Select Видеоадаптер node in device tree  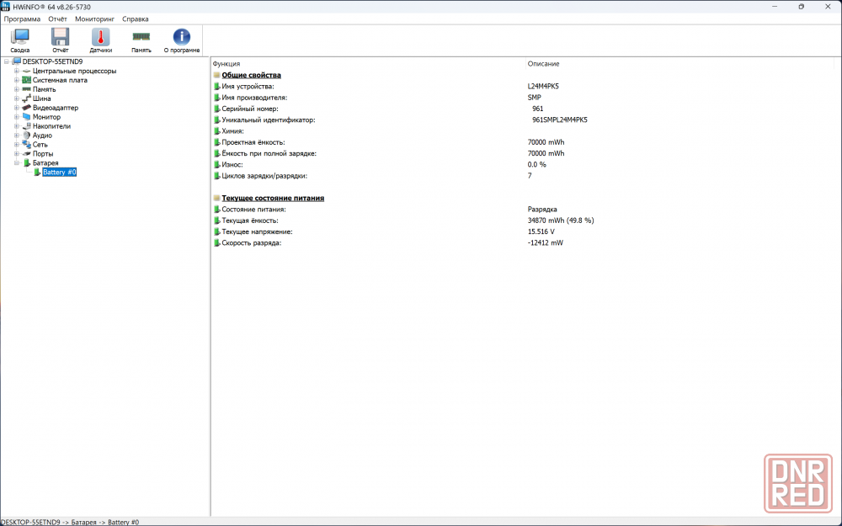tap(56, 108)
